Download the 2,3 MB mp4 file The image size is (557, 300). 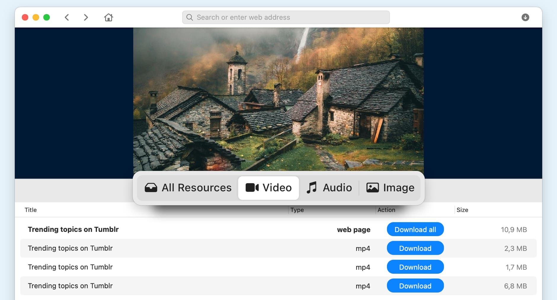[x=415, y=248]
